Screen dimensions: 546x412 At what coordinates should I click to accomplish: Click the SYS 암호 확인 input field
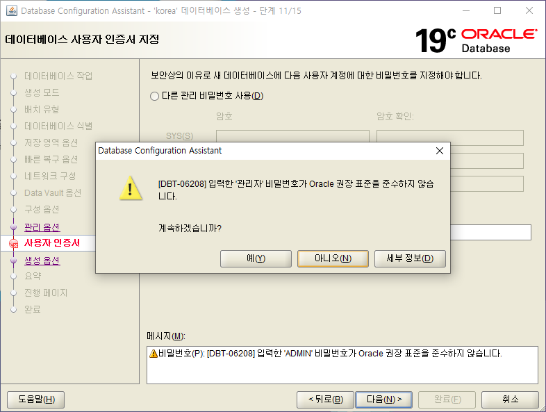tap(450, 138)
